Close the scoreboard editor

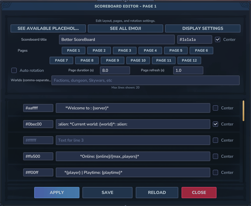coord(199,193)
